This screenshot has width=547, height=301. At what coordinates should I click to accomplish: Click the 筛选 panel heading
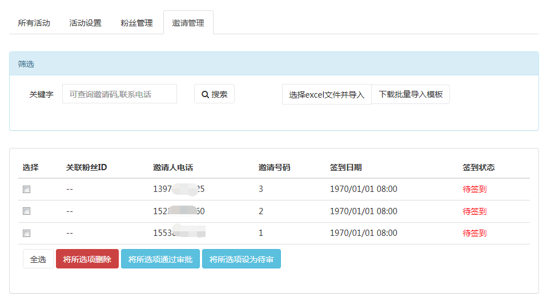pos(26,64)
